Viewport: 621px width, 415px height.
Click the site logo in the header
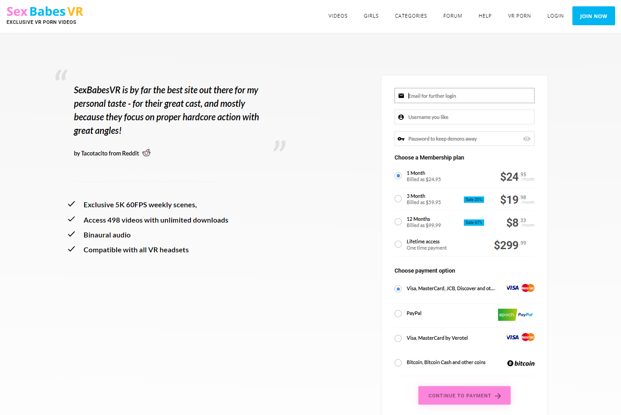click(x=45, y=15)
